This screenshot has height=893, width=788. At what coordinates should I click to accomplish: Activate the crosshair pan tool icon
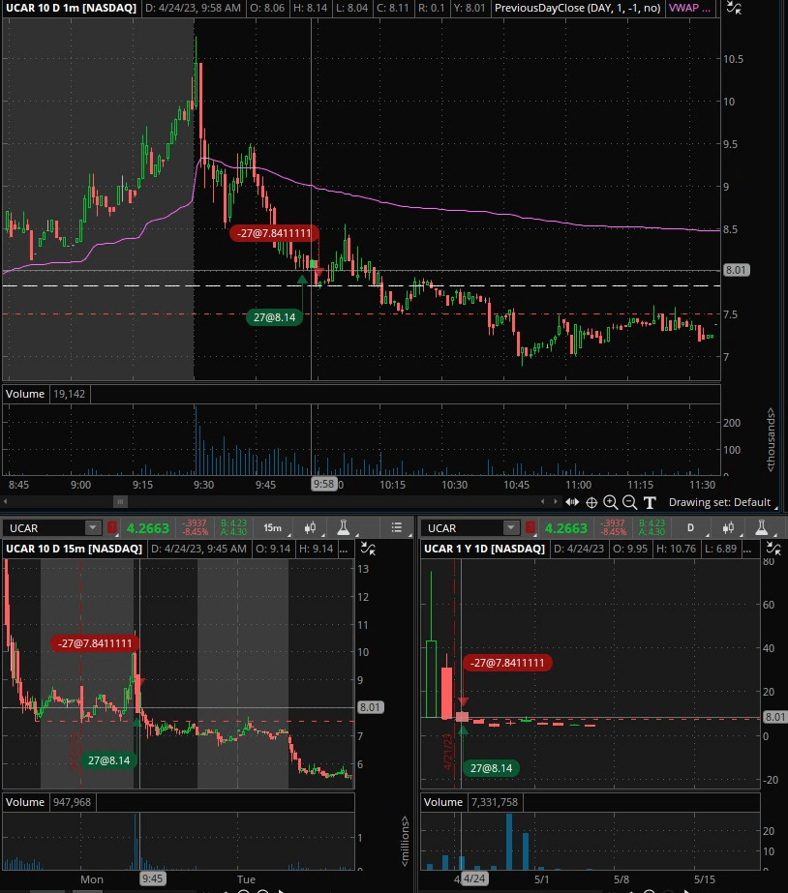[x=592, y=502]
